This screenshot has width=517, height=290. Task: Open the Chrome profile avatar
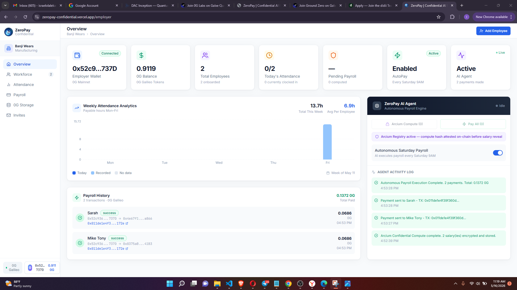(467, 17)
